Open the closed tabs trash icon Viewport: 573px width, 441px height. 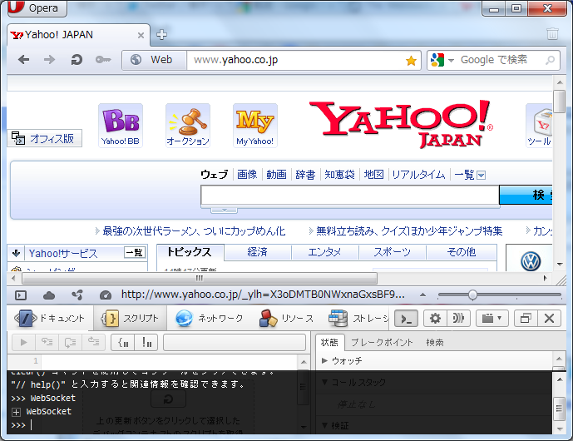[x=552, y=33]
